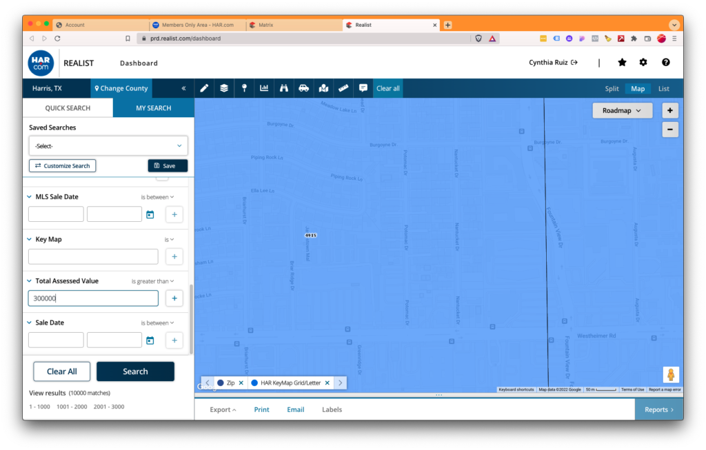Select the map pin tool
This screenshot has width=706, height=450.
pyautogui.click(x=244, y=88)
